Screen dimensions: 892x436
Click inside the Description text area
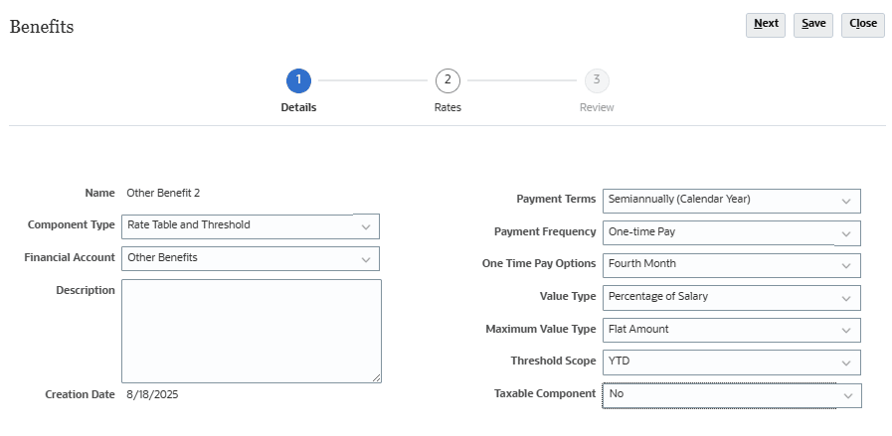252,331
